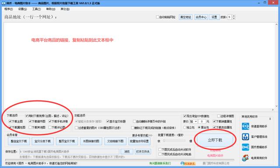This screenshot has width=280, height=168.
Task: Open the 设置 menu
Action: [x=22, y=9]
